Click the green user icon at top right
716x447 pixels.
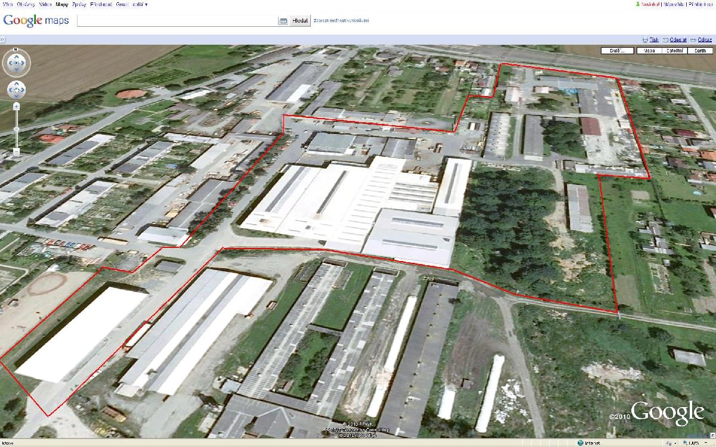click(x=639, y=4)
